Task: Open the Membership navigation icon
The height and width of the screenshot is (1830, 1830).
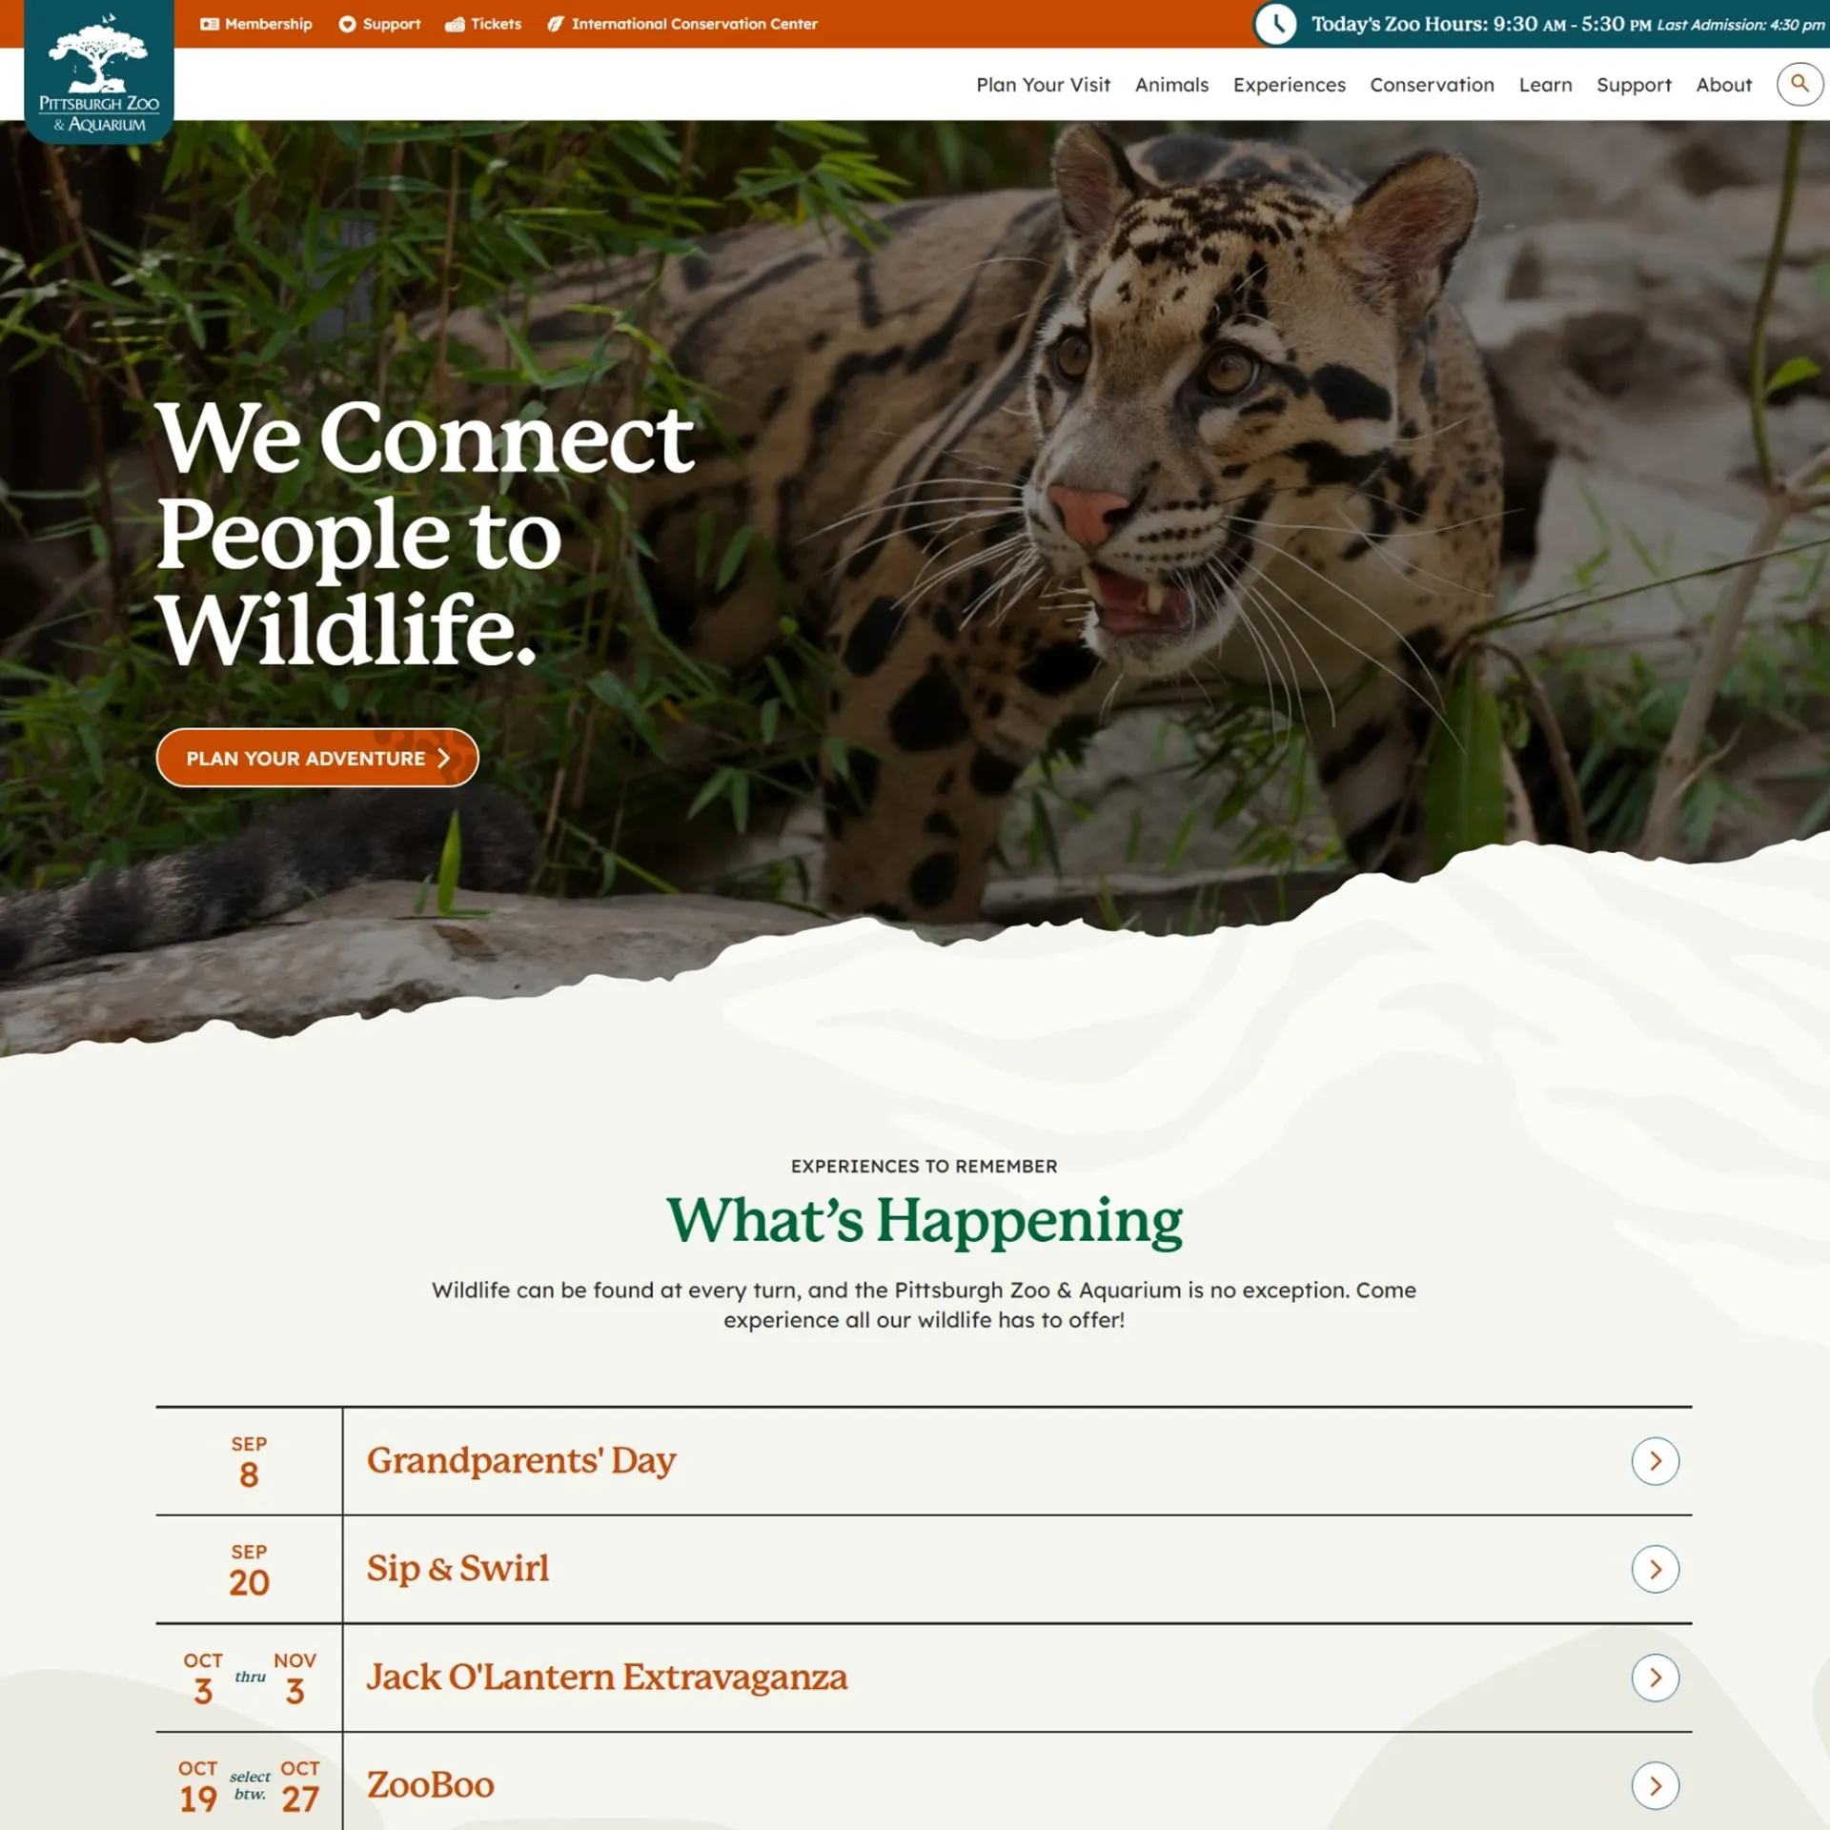Action: [x=210, y=24]
